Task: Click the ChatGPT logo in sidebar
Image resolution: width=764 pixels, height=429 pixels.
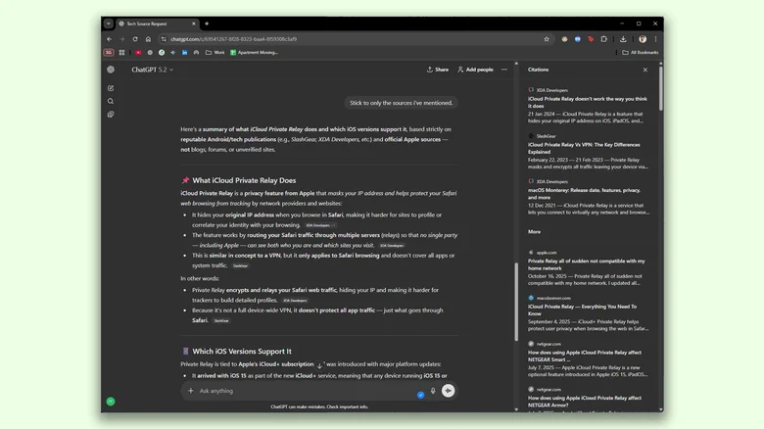Action: point(111,70)
